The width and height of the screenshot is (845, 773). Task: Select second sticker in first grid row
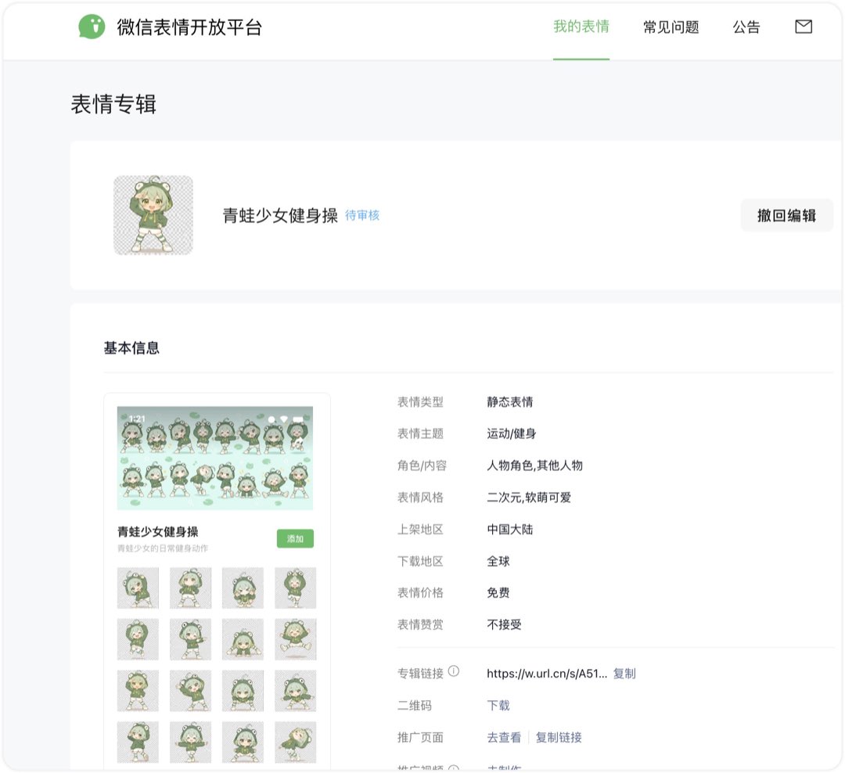pyautogui.click(x=191, y=588)
